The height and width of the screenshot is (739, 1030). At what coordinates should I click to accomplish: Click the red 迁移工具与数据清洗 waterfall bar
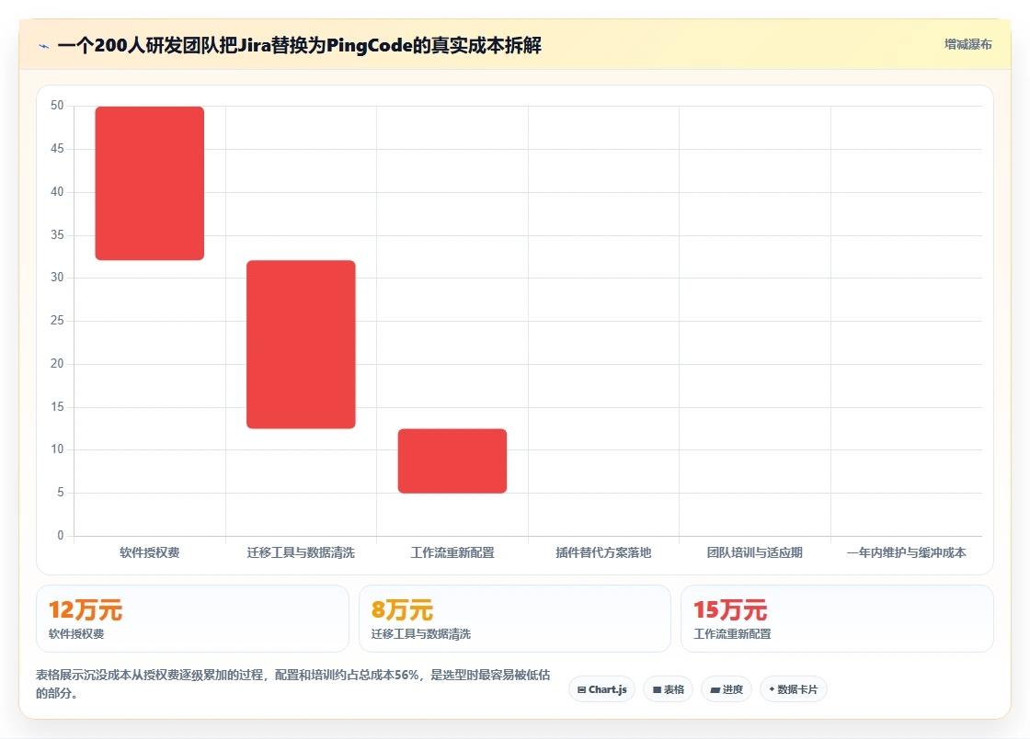[301, 345]
